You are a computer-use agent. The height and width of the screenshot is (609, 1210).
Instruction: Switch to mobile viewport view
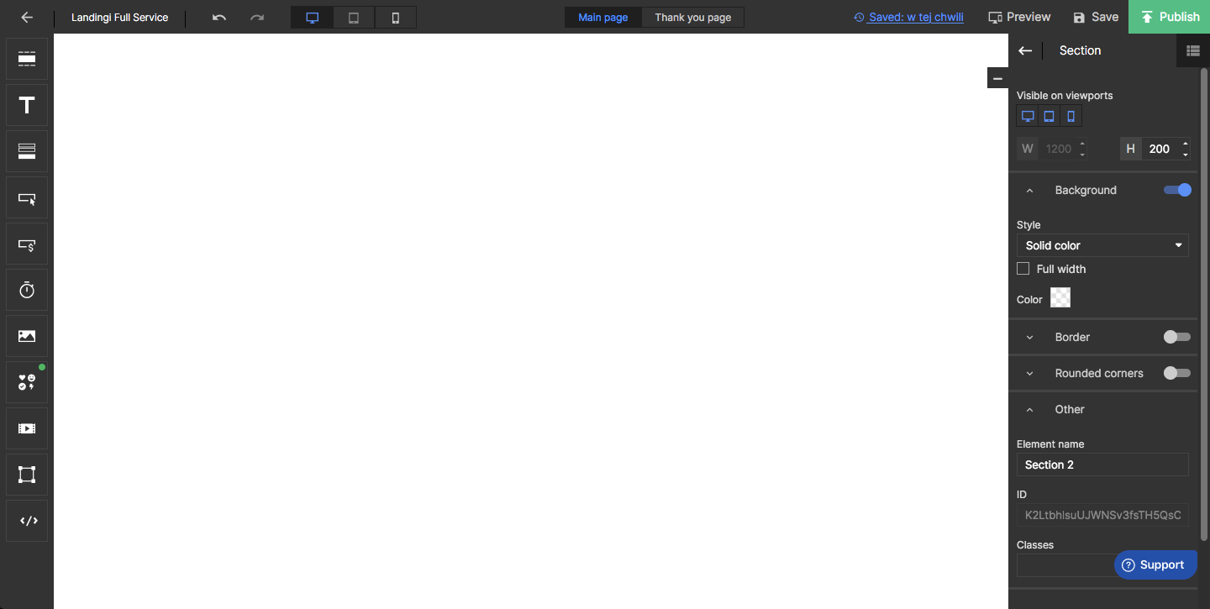click(396, 18)
